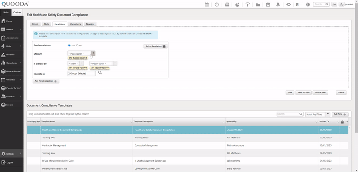Click the dashboard gauge icon

217,4
